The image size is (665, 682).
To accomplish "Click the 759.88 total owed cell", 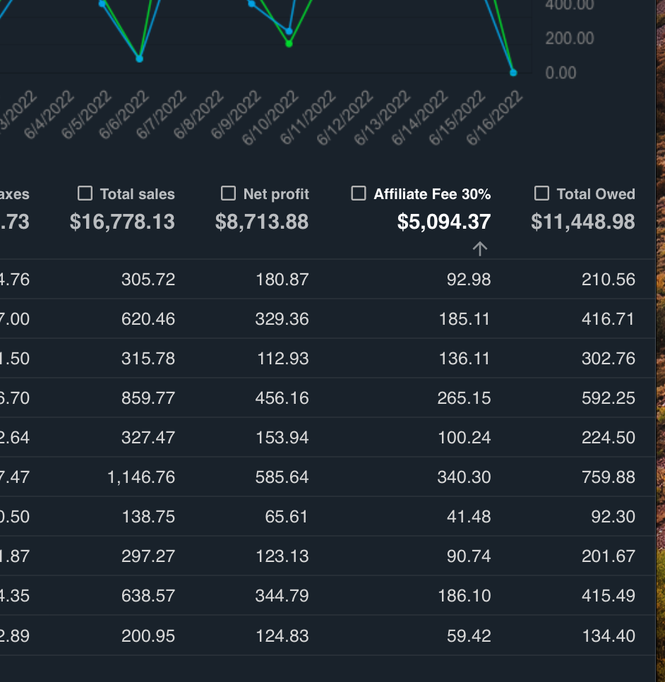I will point(608,477).
